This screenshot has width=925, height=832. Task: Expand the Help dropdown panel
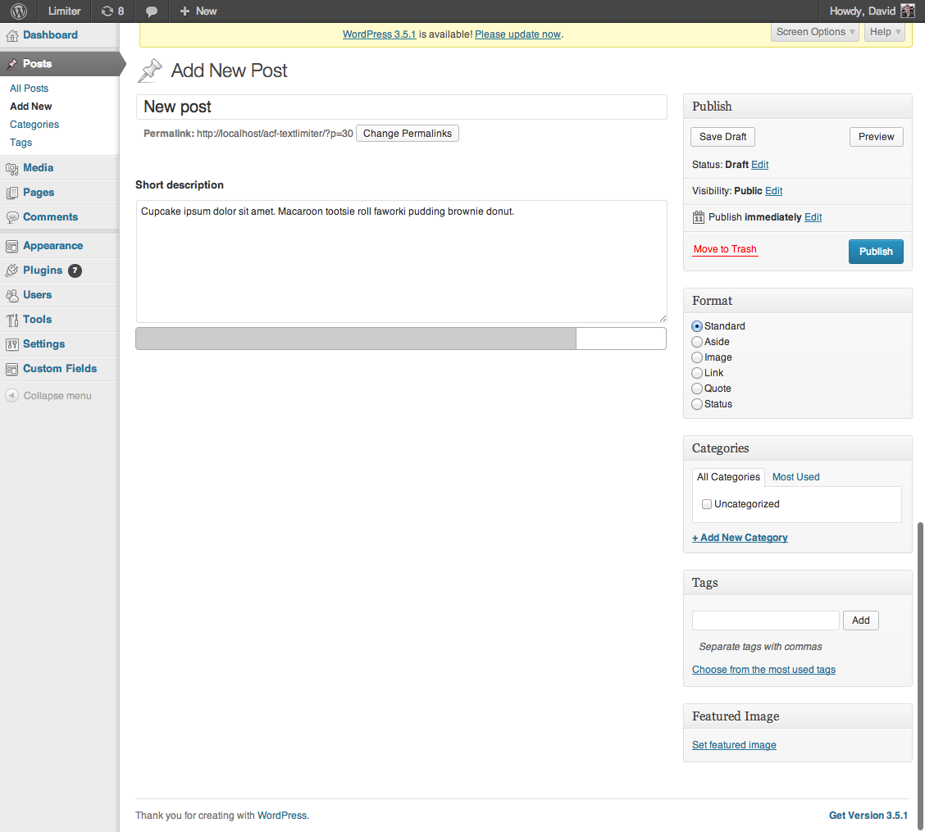(x=885, y=32)
